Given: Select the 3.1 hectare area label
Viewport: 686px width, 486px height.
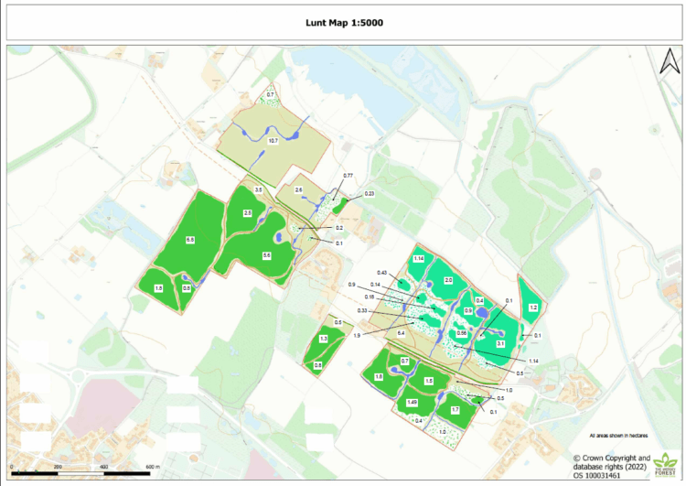Looking at the screenshot, I should [x=501, y=343].
